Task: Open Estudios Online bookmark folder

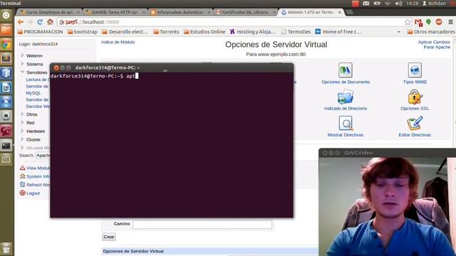Action: (204, 31)
